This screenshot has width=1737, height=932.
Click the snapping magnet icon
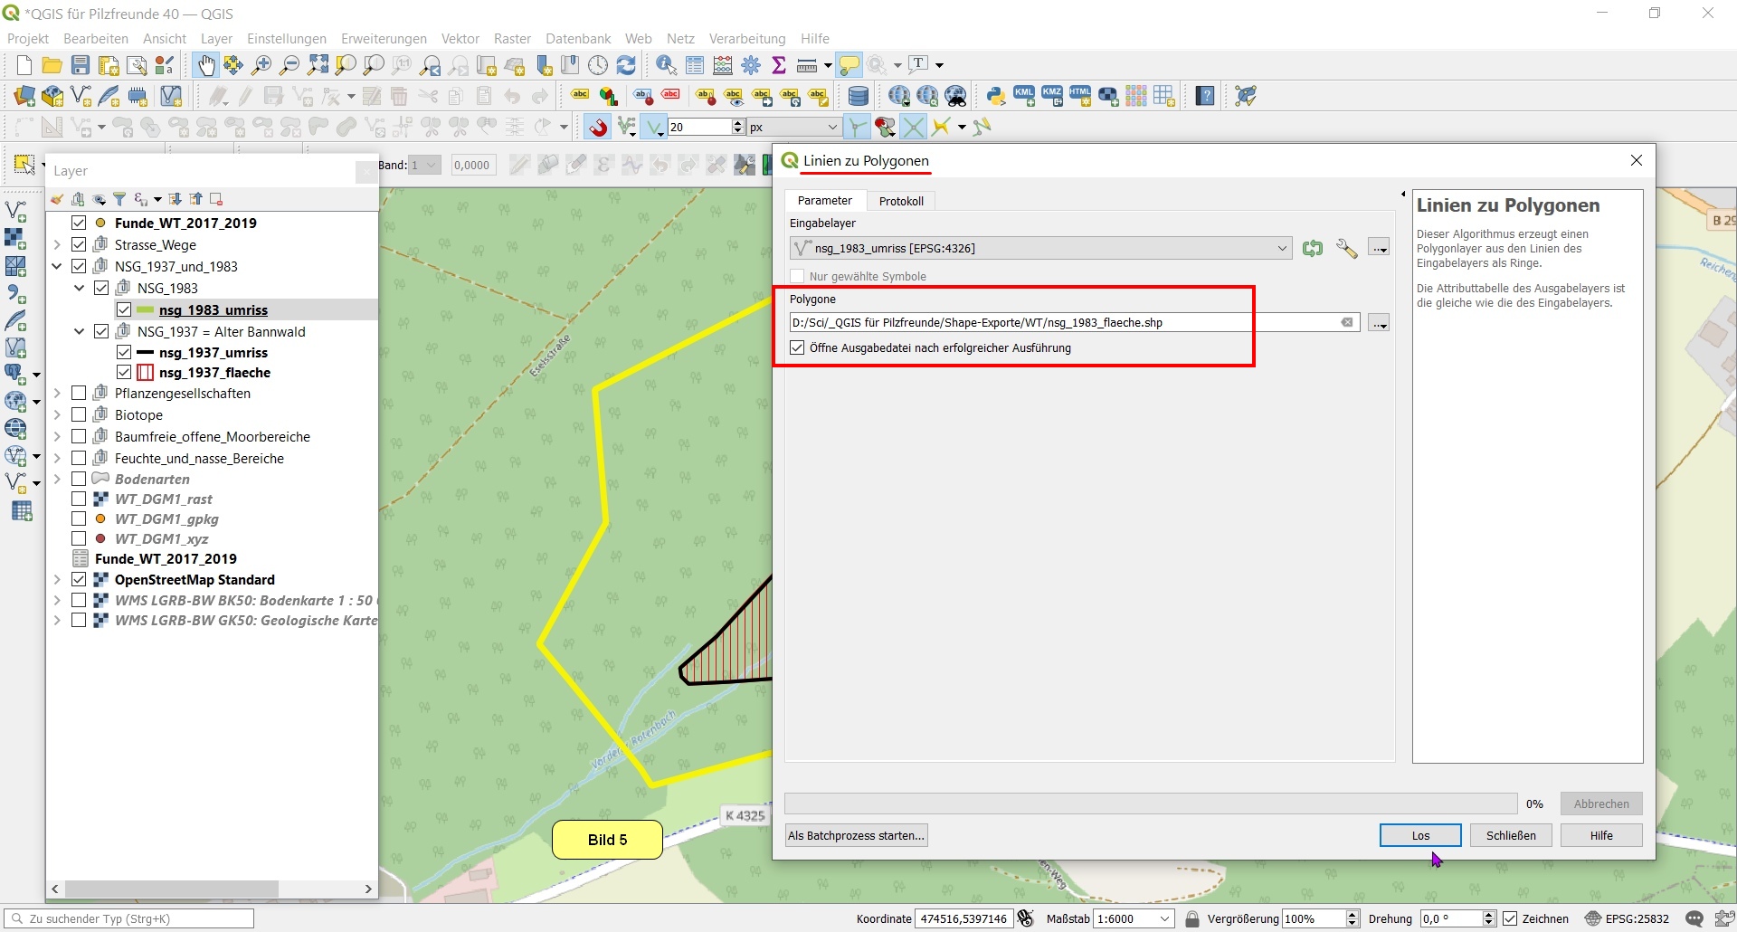(x=598, y=128)
